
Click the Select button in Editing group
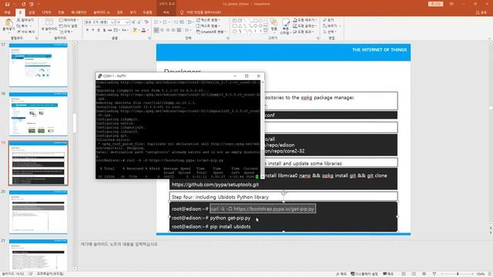pyautogui.click(x=330, y=32)
